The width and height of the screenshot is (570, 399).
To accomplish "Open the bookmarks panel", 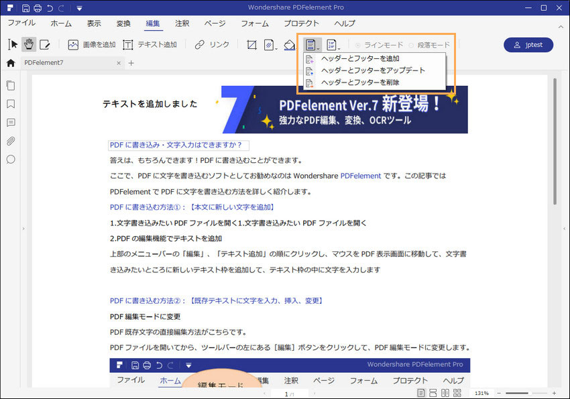I will 11,104.
